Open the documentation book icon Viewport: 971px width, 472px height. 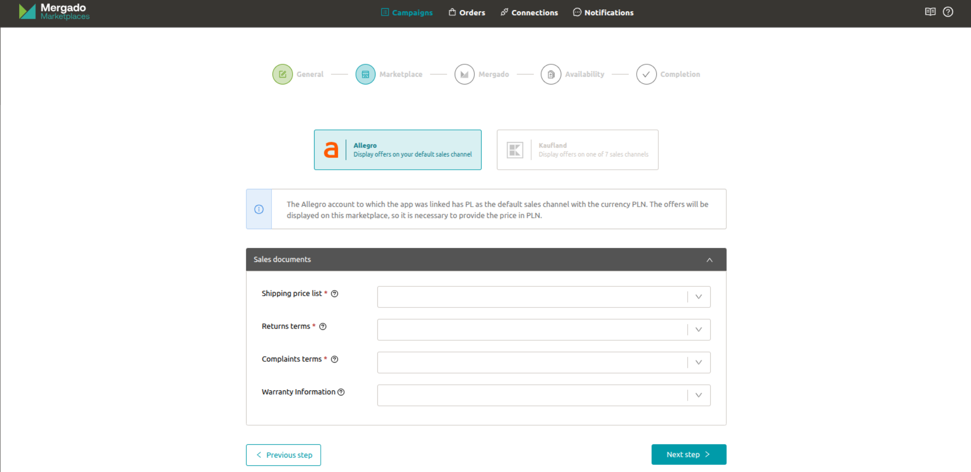tap(930, 12)
